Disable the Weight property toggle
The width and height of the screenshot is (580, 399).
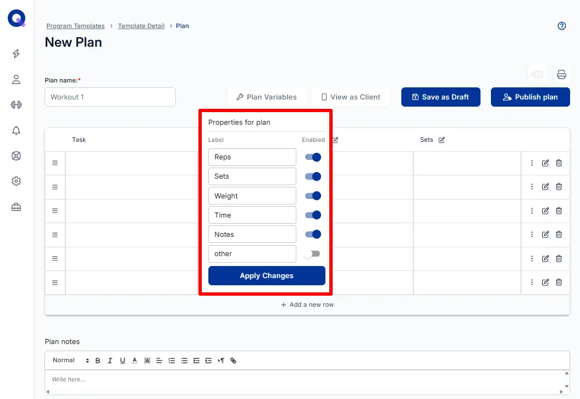point(313,196)
